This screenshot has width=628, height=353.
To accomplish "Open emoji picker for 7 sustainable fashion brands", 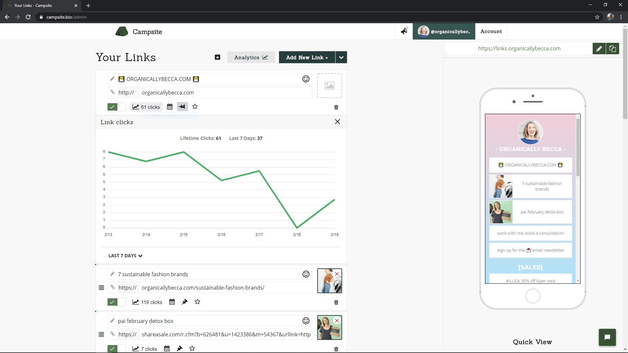I will pos(306,274).
